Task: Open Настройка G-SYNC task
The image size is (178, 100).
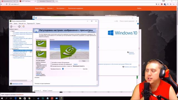Action: [18, 46]
